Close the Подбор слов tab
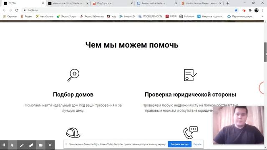Viewport: 267px width, 150px height. 132,3
